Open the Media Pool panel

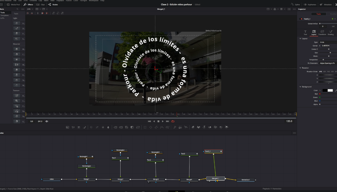coord(14,4)
